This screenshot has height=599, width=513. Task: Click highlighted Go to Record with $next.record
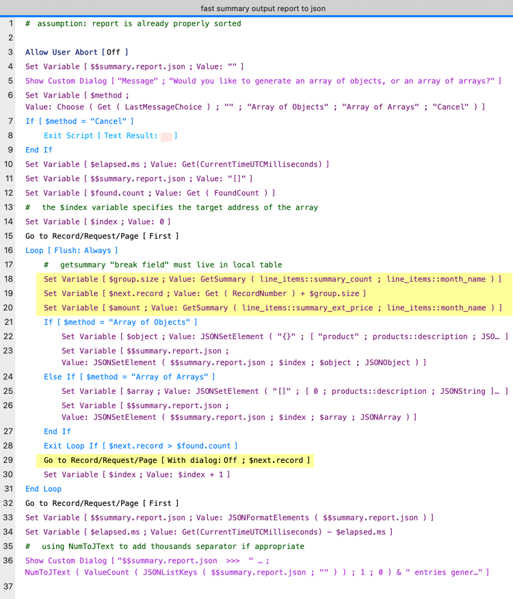[x=176, y=460]
